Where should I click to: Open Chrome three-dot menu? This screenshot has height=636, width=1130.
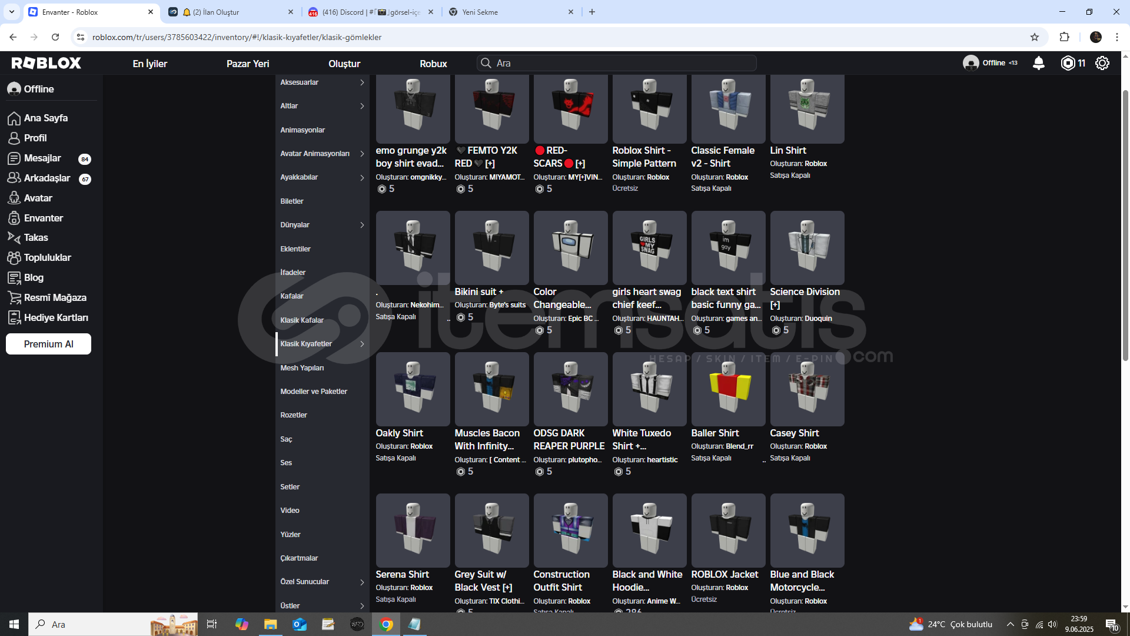1117,37
